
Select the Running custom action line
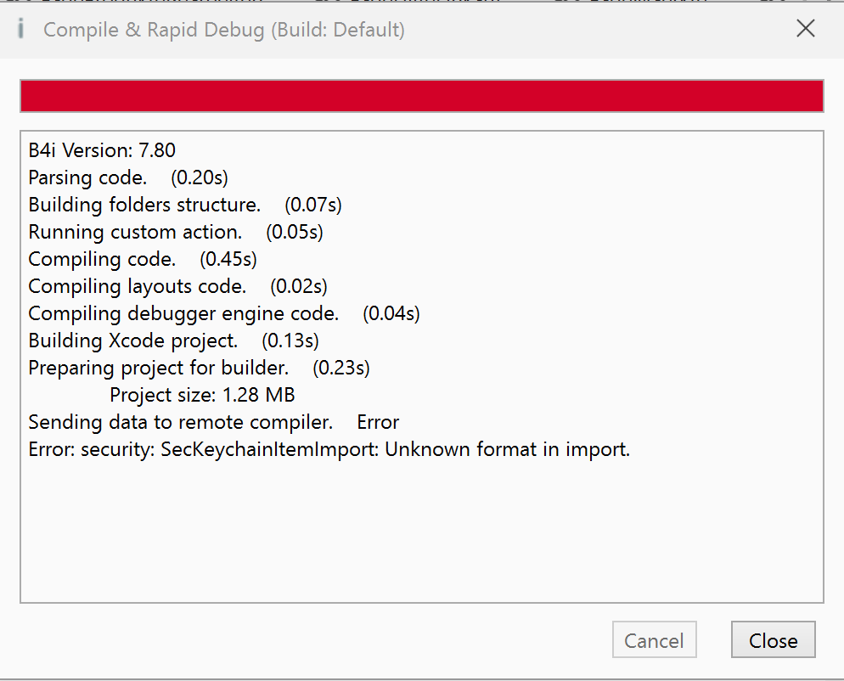[176, 232]
